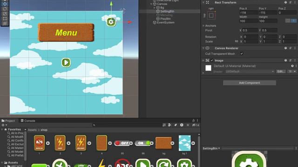Click the settings gear button in Scene view
Screen dimensions: 298x167
(x=111, y=22)
